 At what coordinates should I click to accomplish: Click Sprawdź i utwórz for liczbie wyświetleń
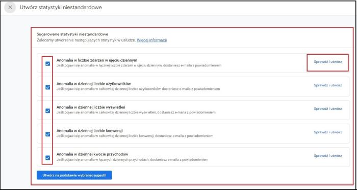tap(327, 109)
